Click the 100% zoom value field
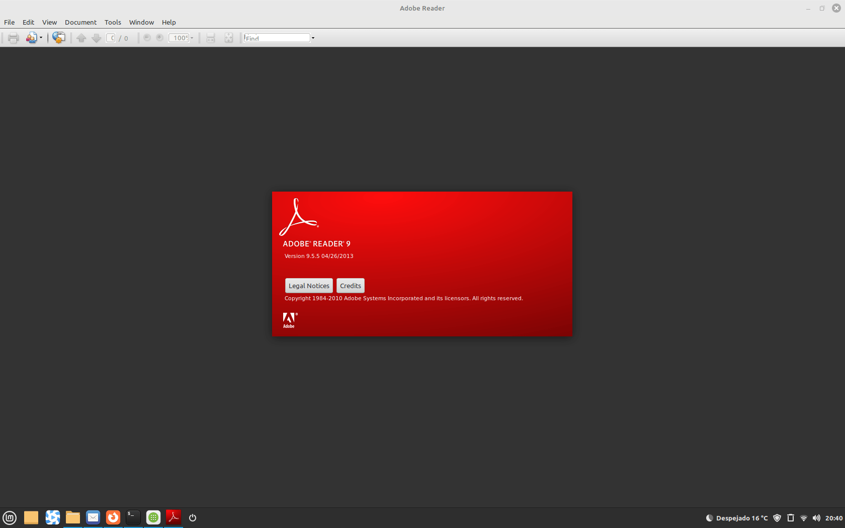The width and height of the screenshot is (845, 528). [179, 38]
